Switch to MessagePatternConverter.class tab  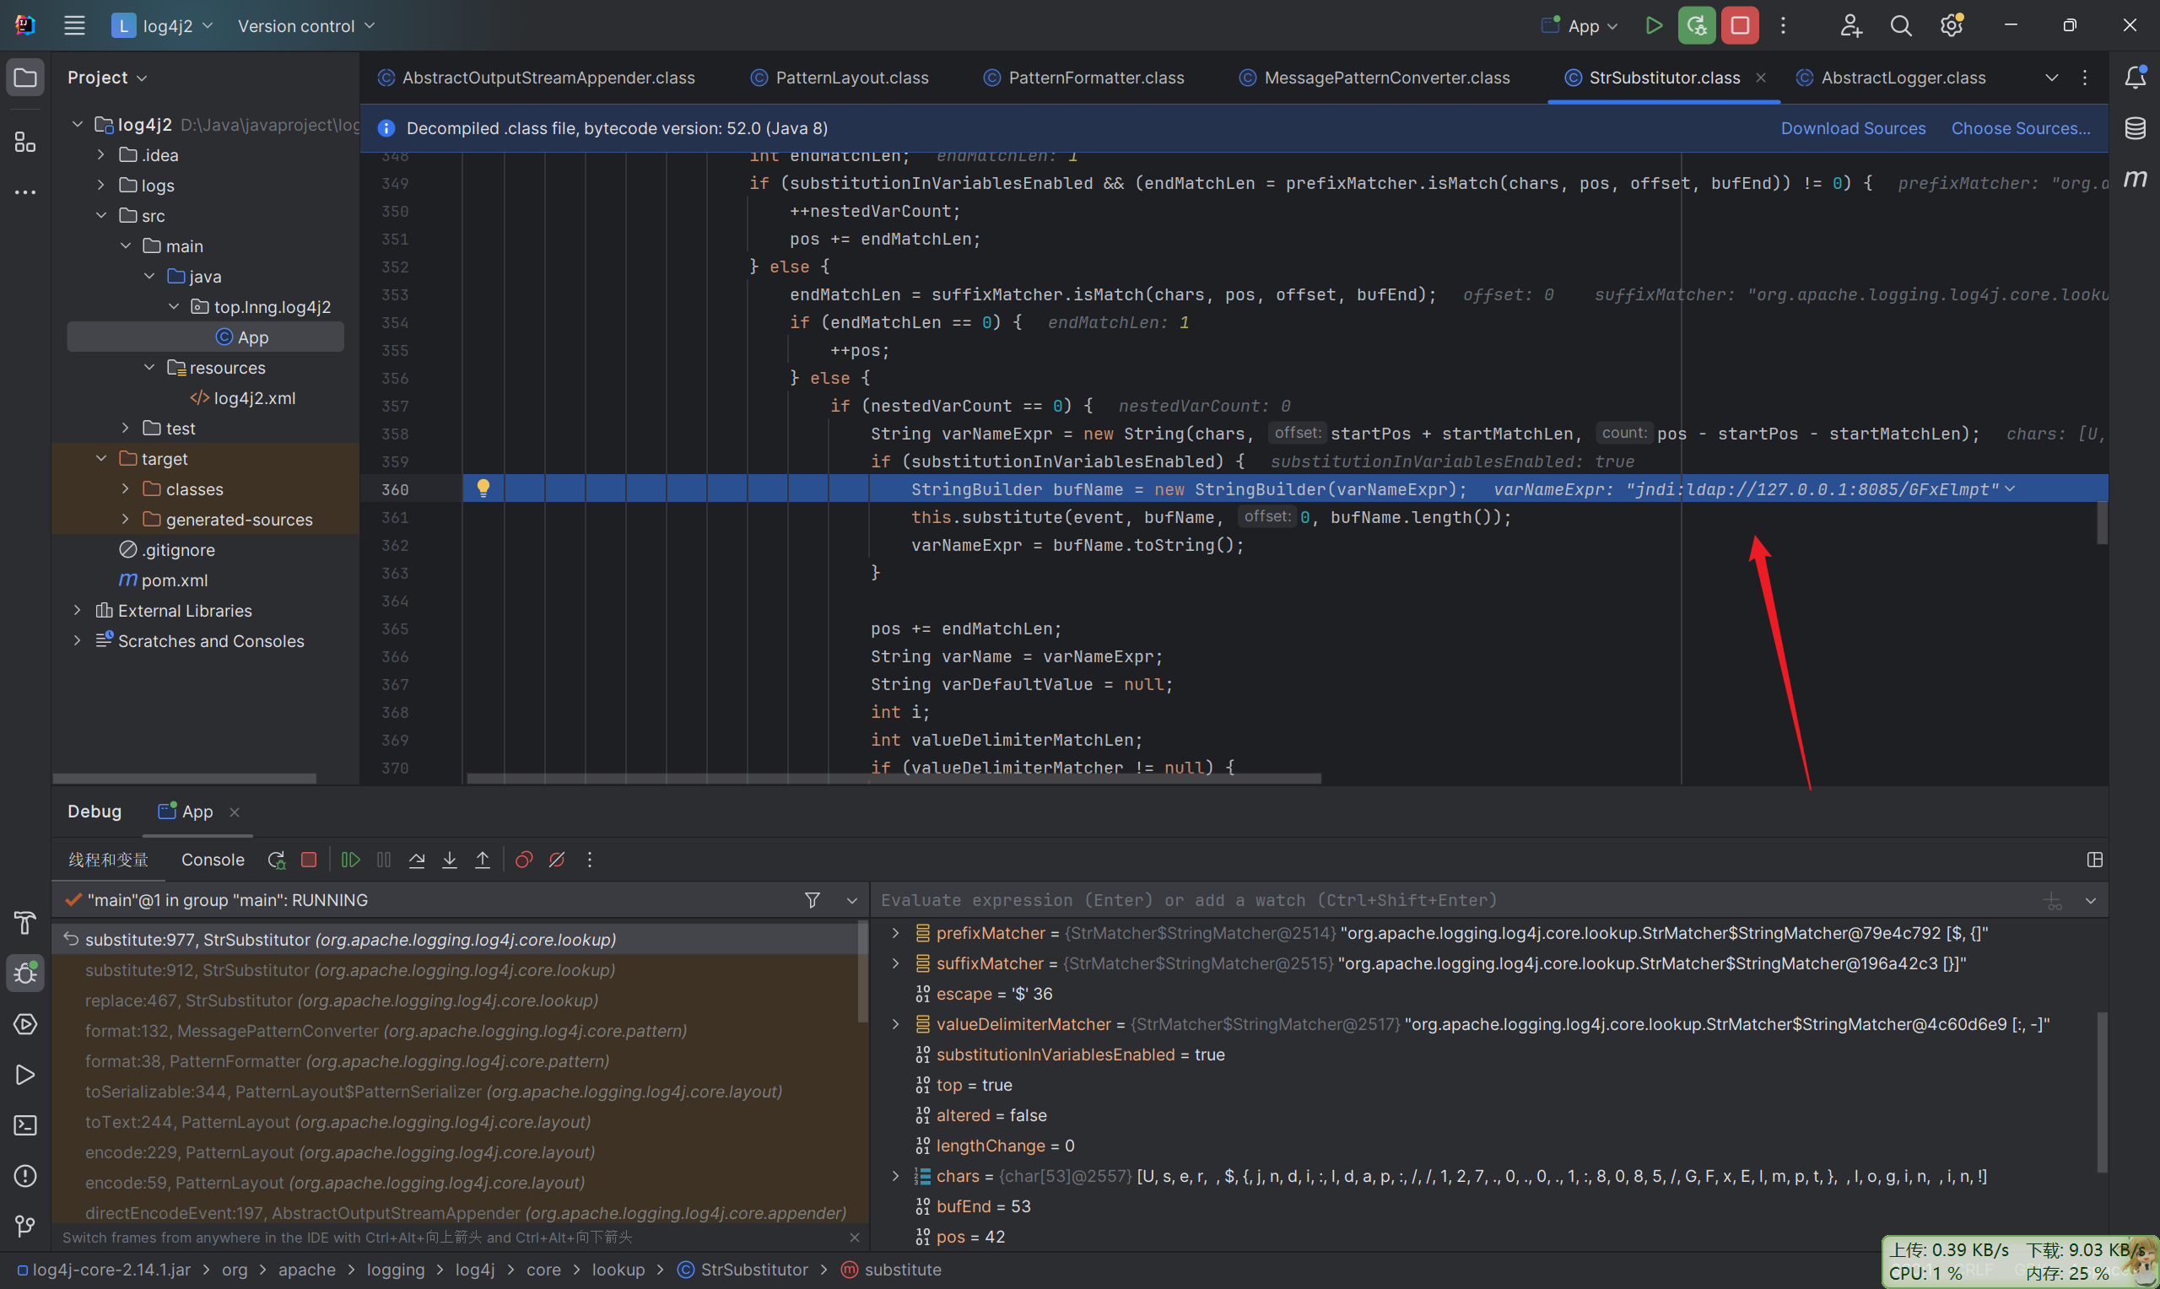pos(1374,78)
